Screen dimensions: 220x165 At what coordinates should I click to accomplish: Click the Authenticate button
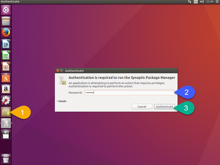164,107
